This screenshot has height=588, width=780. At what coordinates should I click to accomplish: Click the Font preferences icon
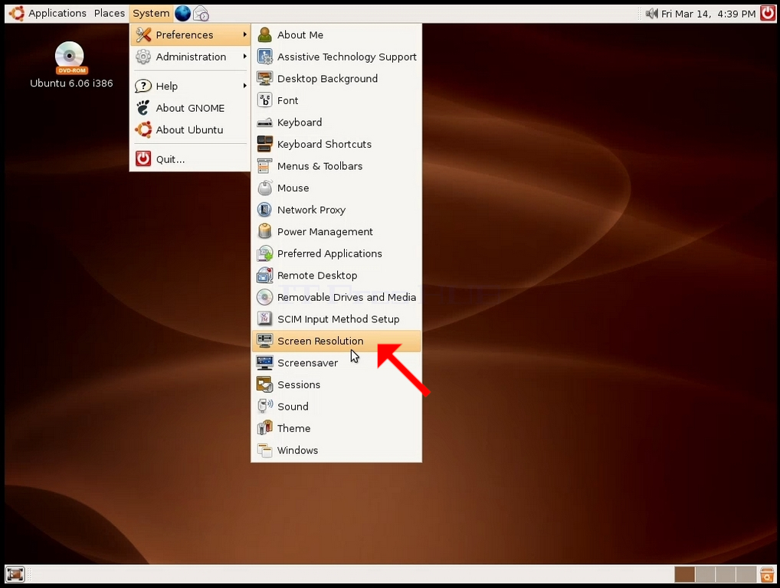[264, 100]
